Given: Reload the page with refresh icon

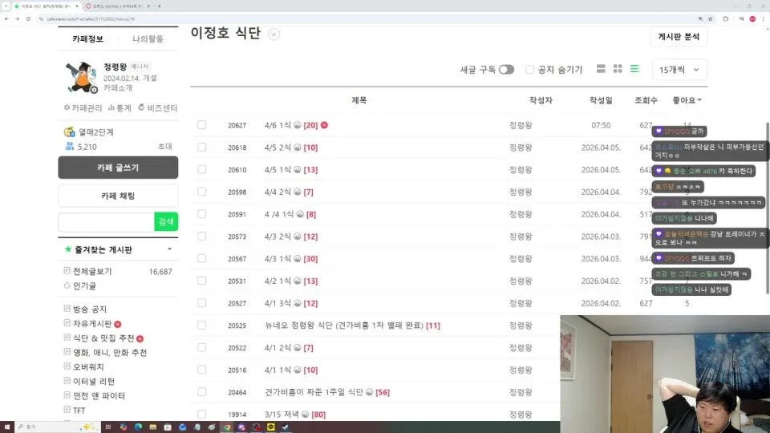Looking at the screenshot, I should [28, 18].
